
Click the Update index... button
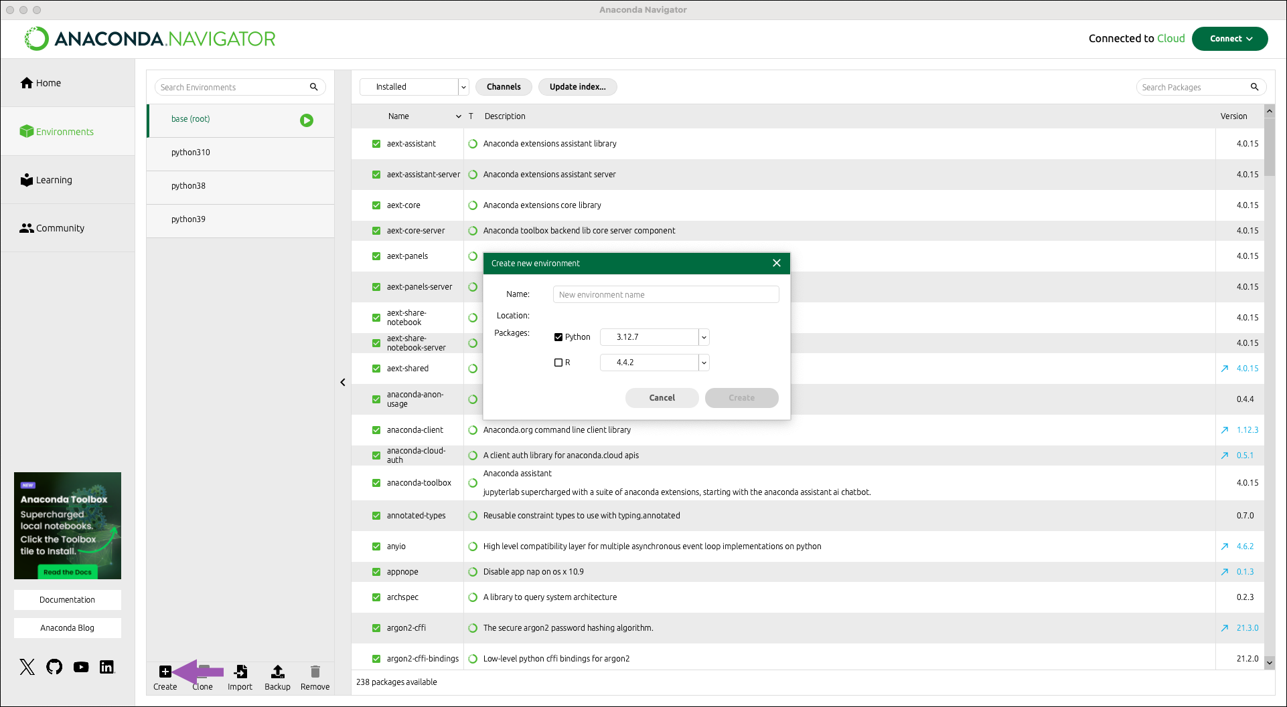click(578, 87)
